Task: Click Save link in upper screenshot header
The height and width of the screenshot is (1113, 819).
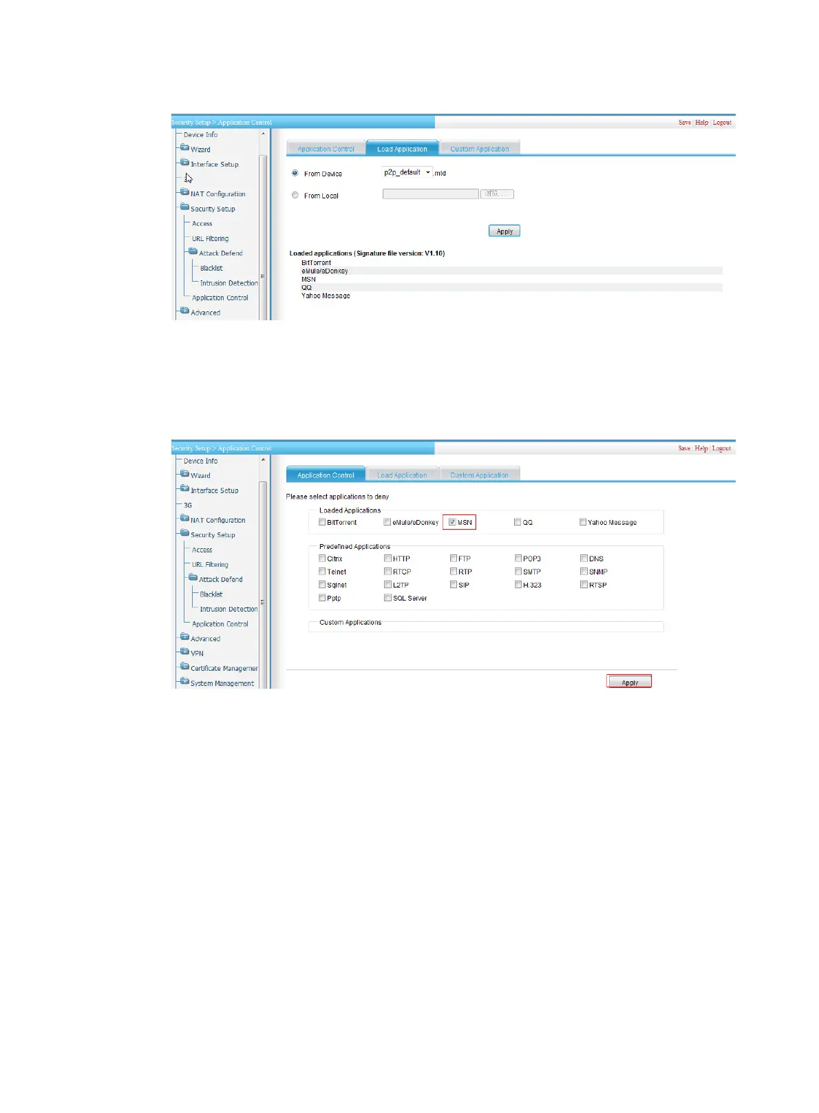Action: point(685,123)
